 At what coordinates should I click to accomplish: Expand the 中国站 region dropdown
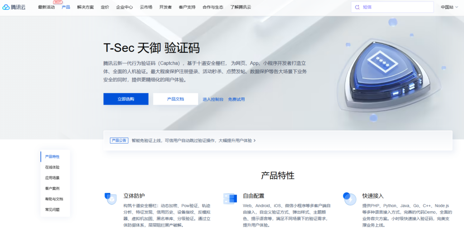pyautogui.click(x=449, y=7)
